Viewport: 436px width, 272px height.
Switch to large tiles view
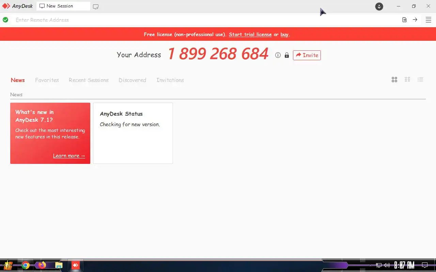394,80
